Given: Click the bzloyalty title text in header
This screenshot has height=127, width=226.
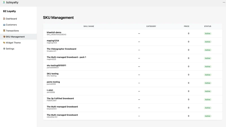Looking at the screenshot, I should point(12,3).
